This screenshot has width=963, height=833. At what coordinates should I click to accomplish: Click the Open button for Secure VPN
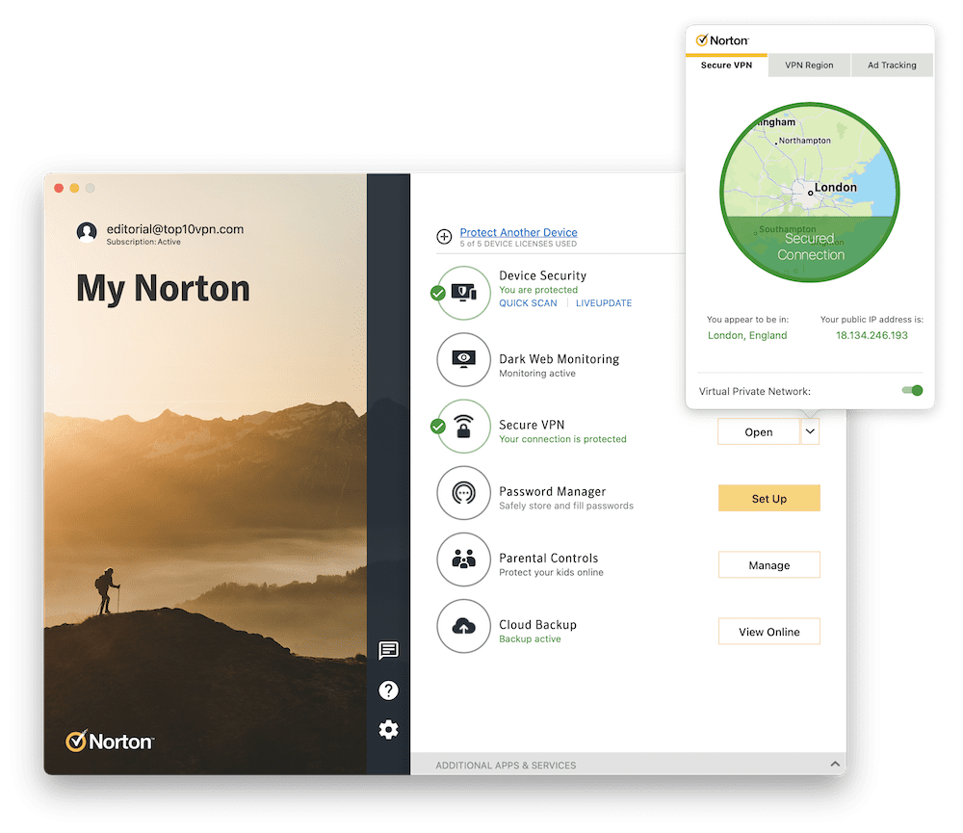coord(759,431)
